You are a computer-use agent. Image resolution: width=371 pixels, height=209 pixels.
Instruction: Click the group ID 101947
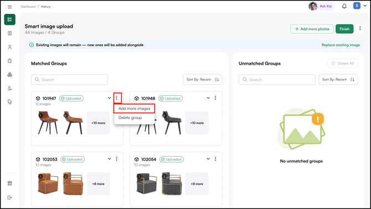(x=49, y=99)
